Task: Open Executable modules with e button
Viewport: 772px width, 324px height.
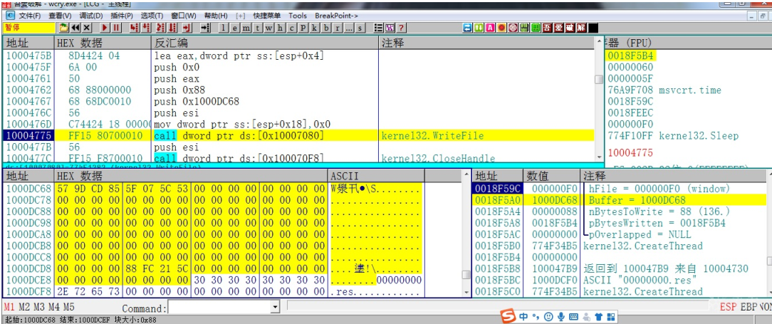Action: (235, 28)
